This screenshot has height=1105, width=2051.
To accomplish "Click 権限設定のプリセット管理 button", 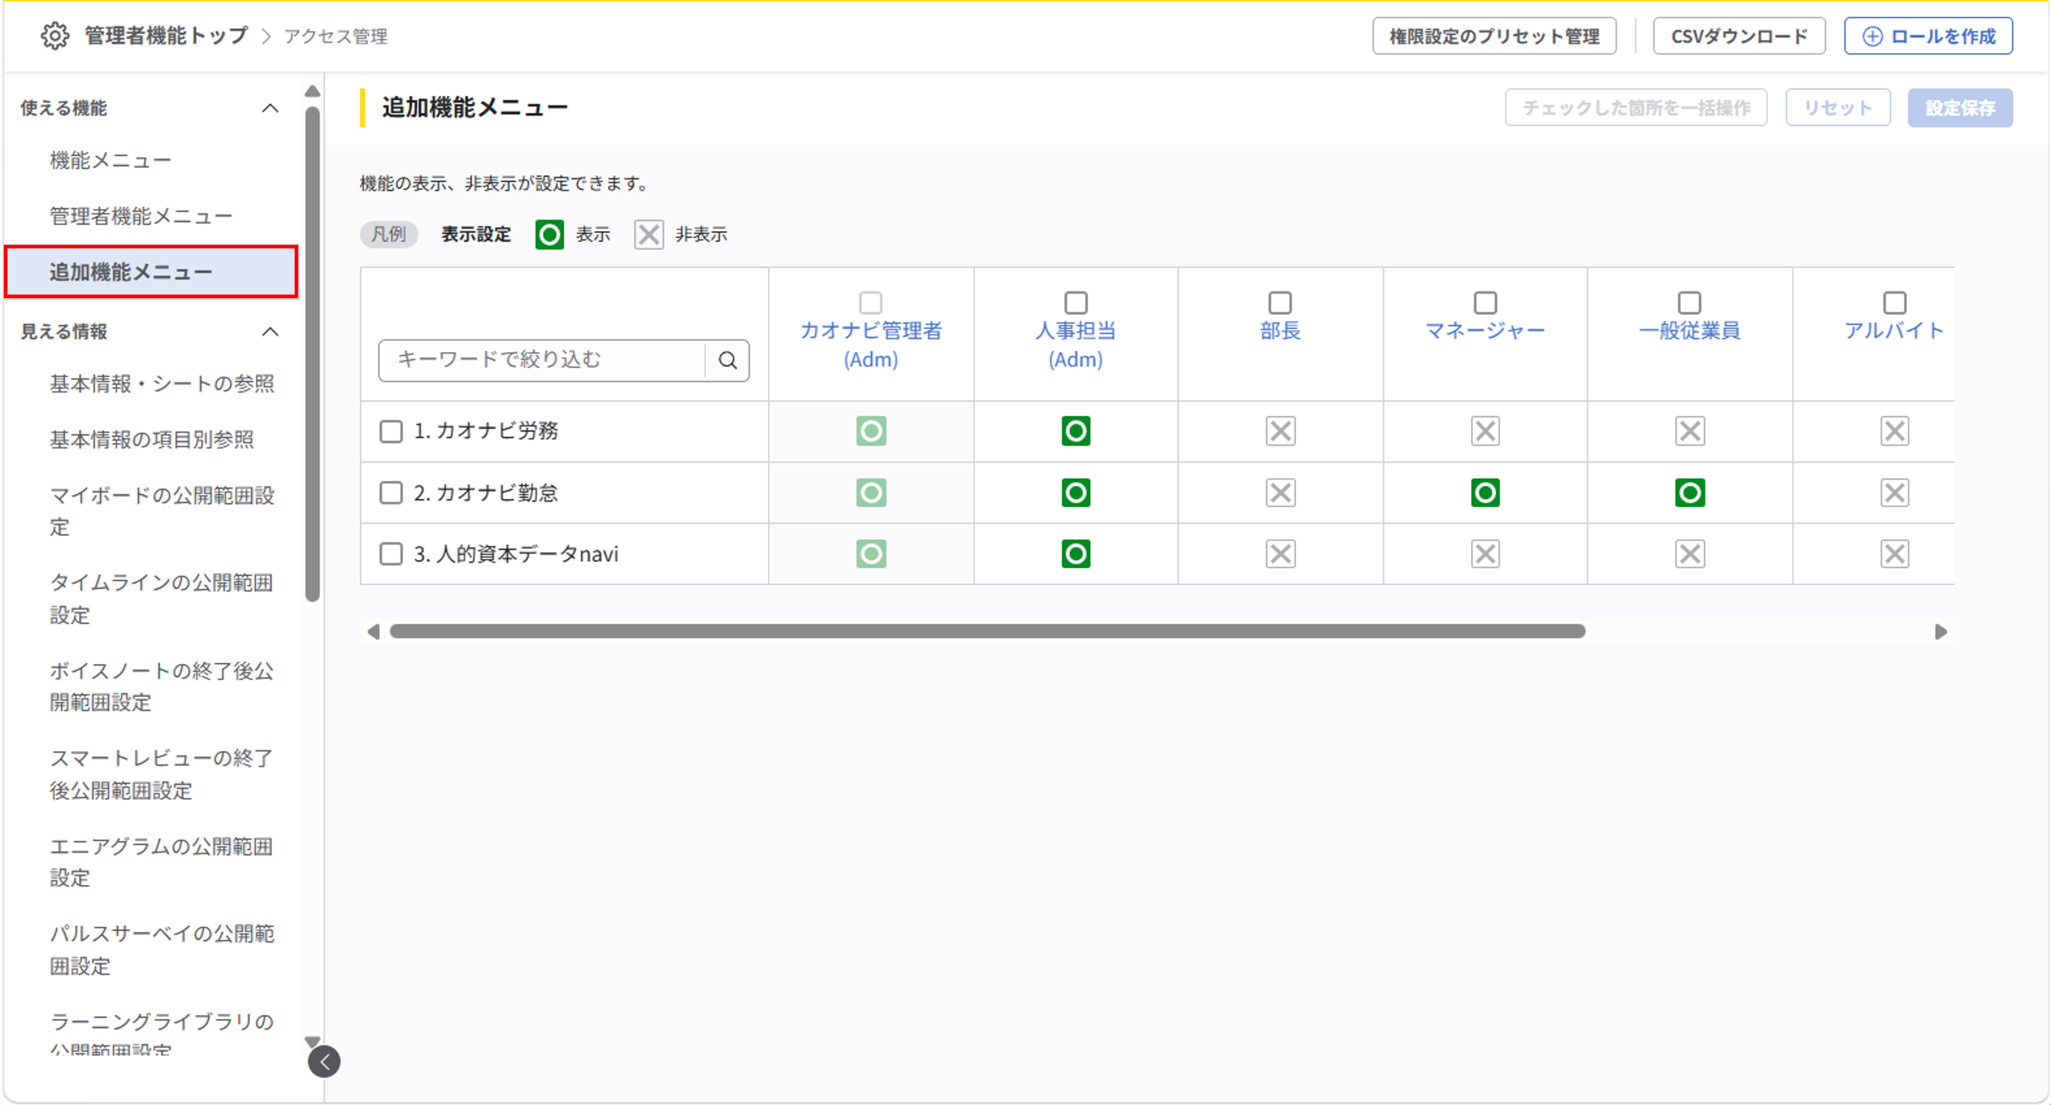I will click(x=1494, y=36).
